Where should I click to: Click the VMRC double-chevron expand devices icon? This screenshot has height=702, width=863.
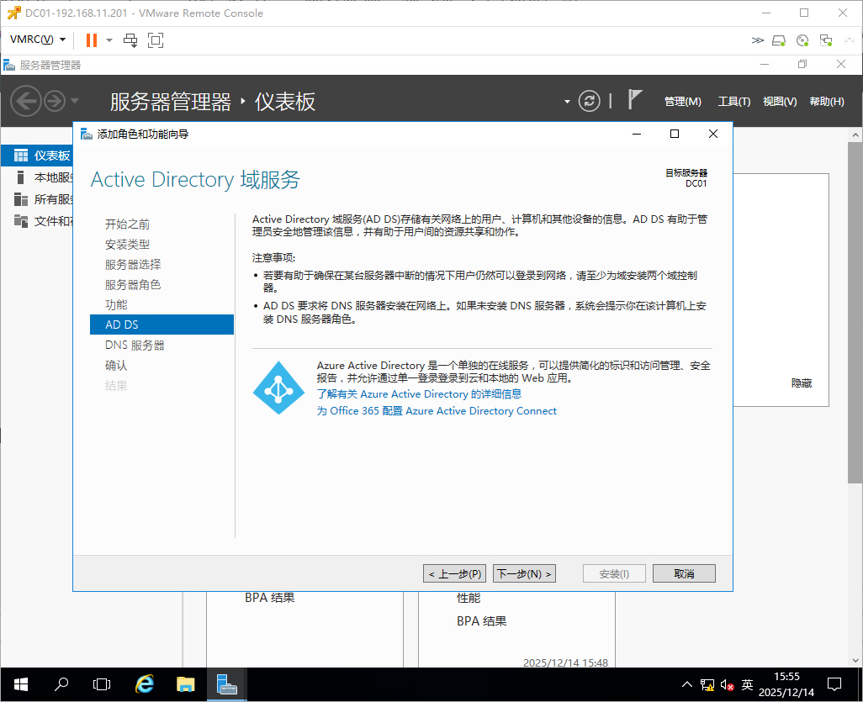pos(757,40)
